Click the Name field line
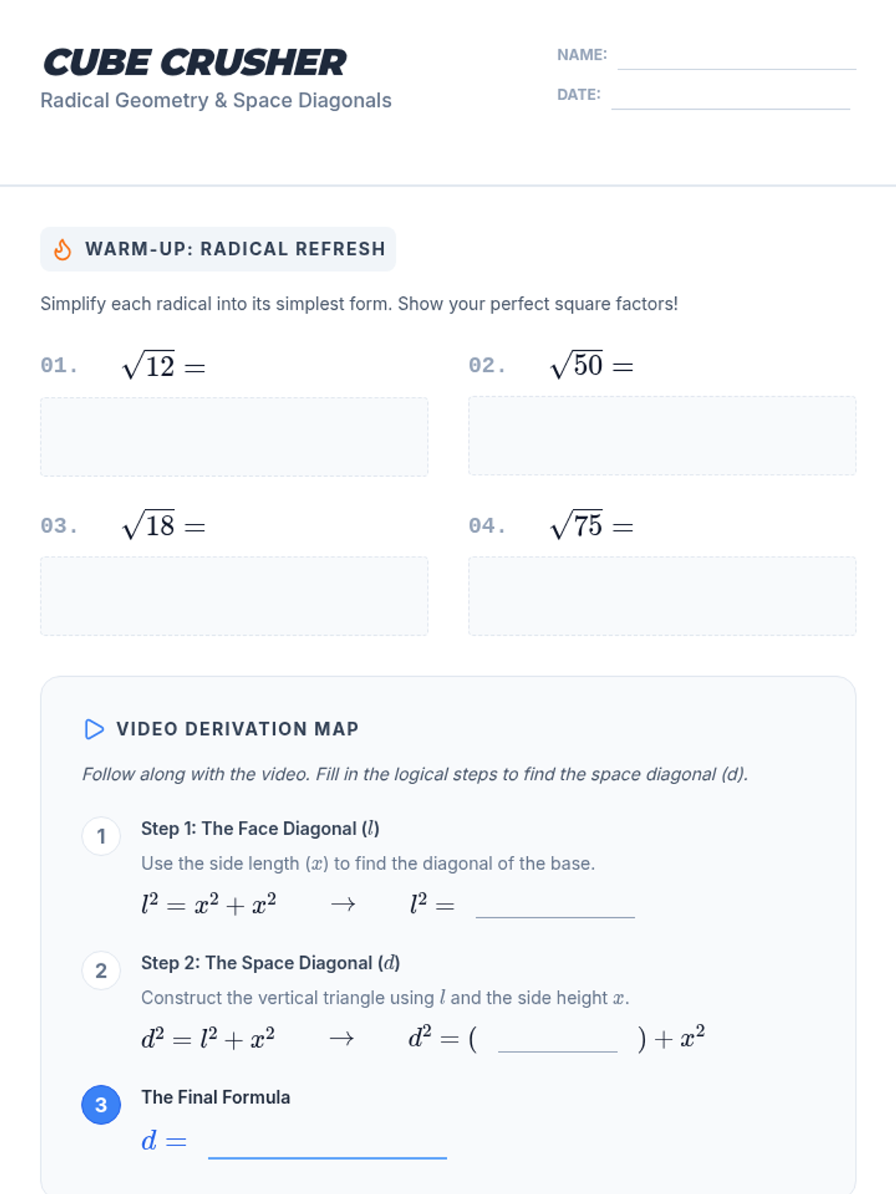The image size is (896, 1194). [736, 58]
